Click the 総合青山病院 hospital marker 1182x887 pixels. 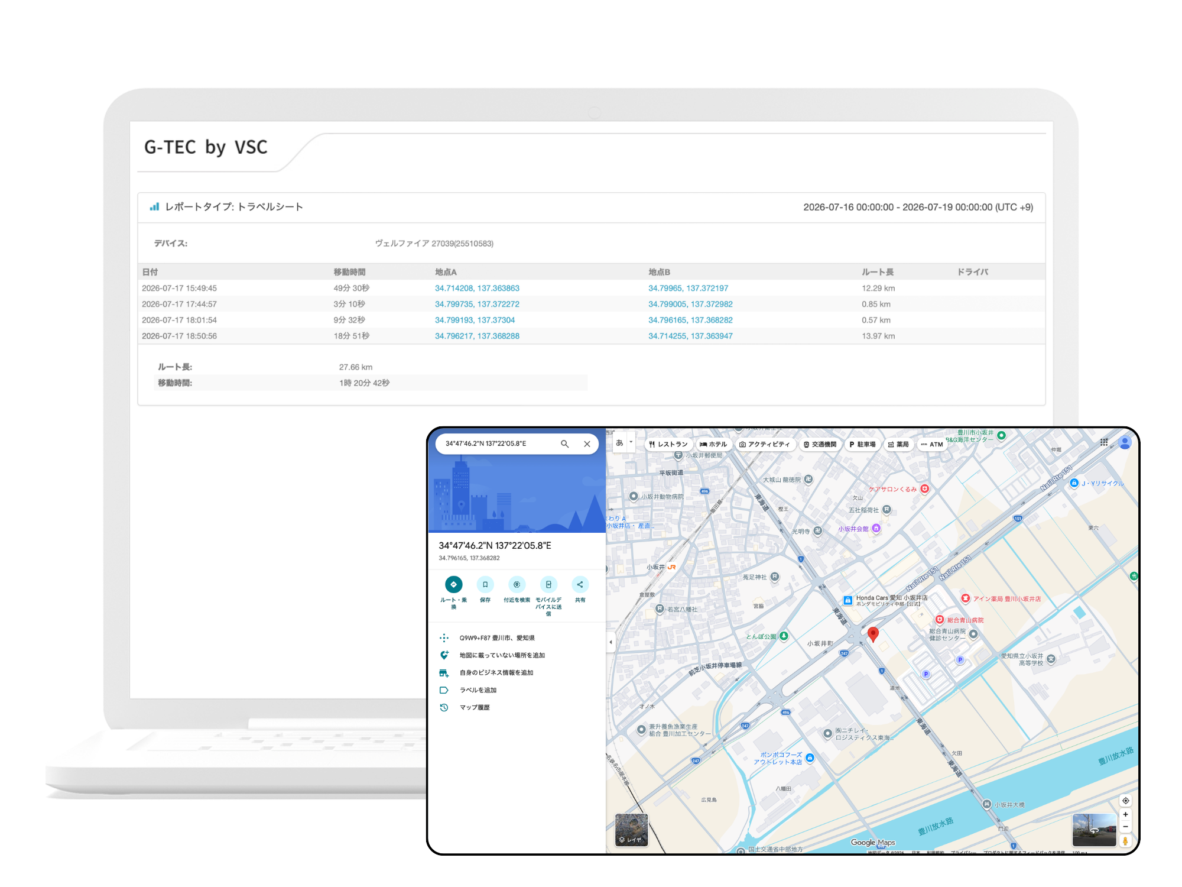coord(940,620)
